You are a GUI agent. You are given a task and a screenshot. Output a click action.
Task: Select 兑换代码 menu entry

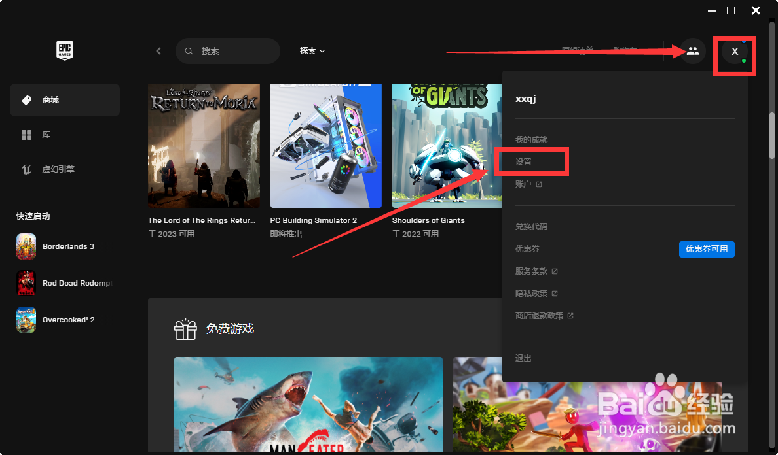[531, 226]
